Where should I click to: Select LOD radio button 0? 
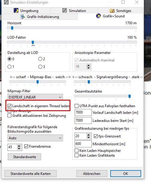pos(9,59)
